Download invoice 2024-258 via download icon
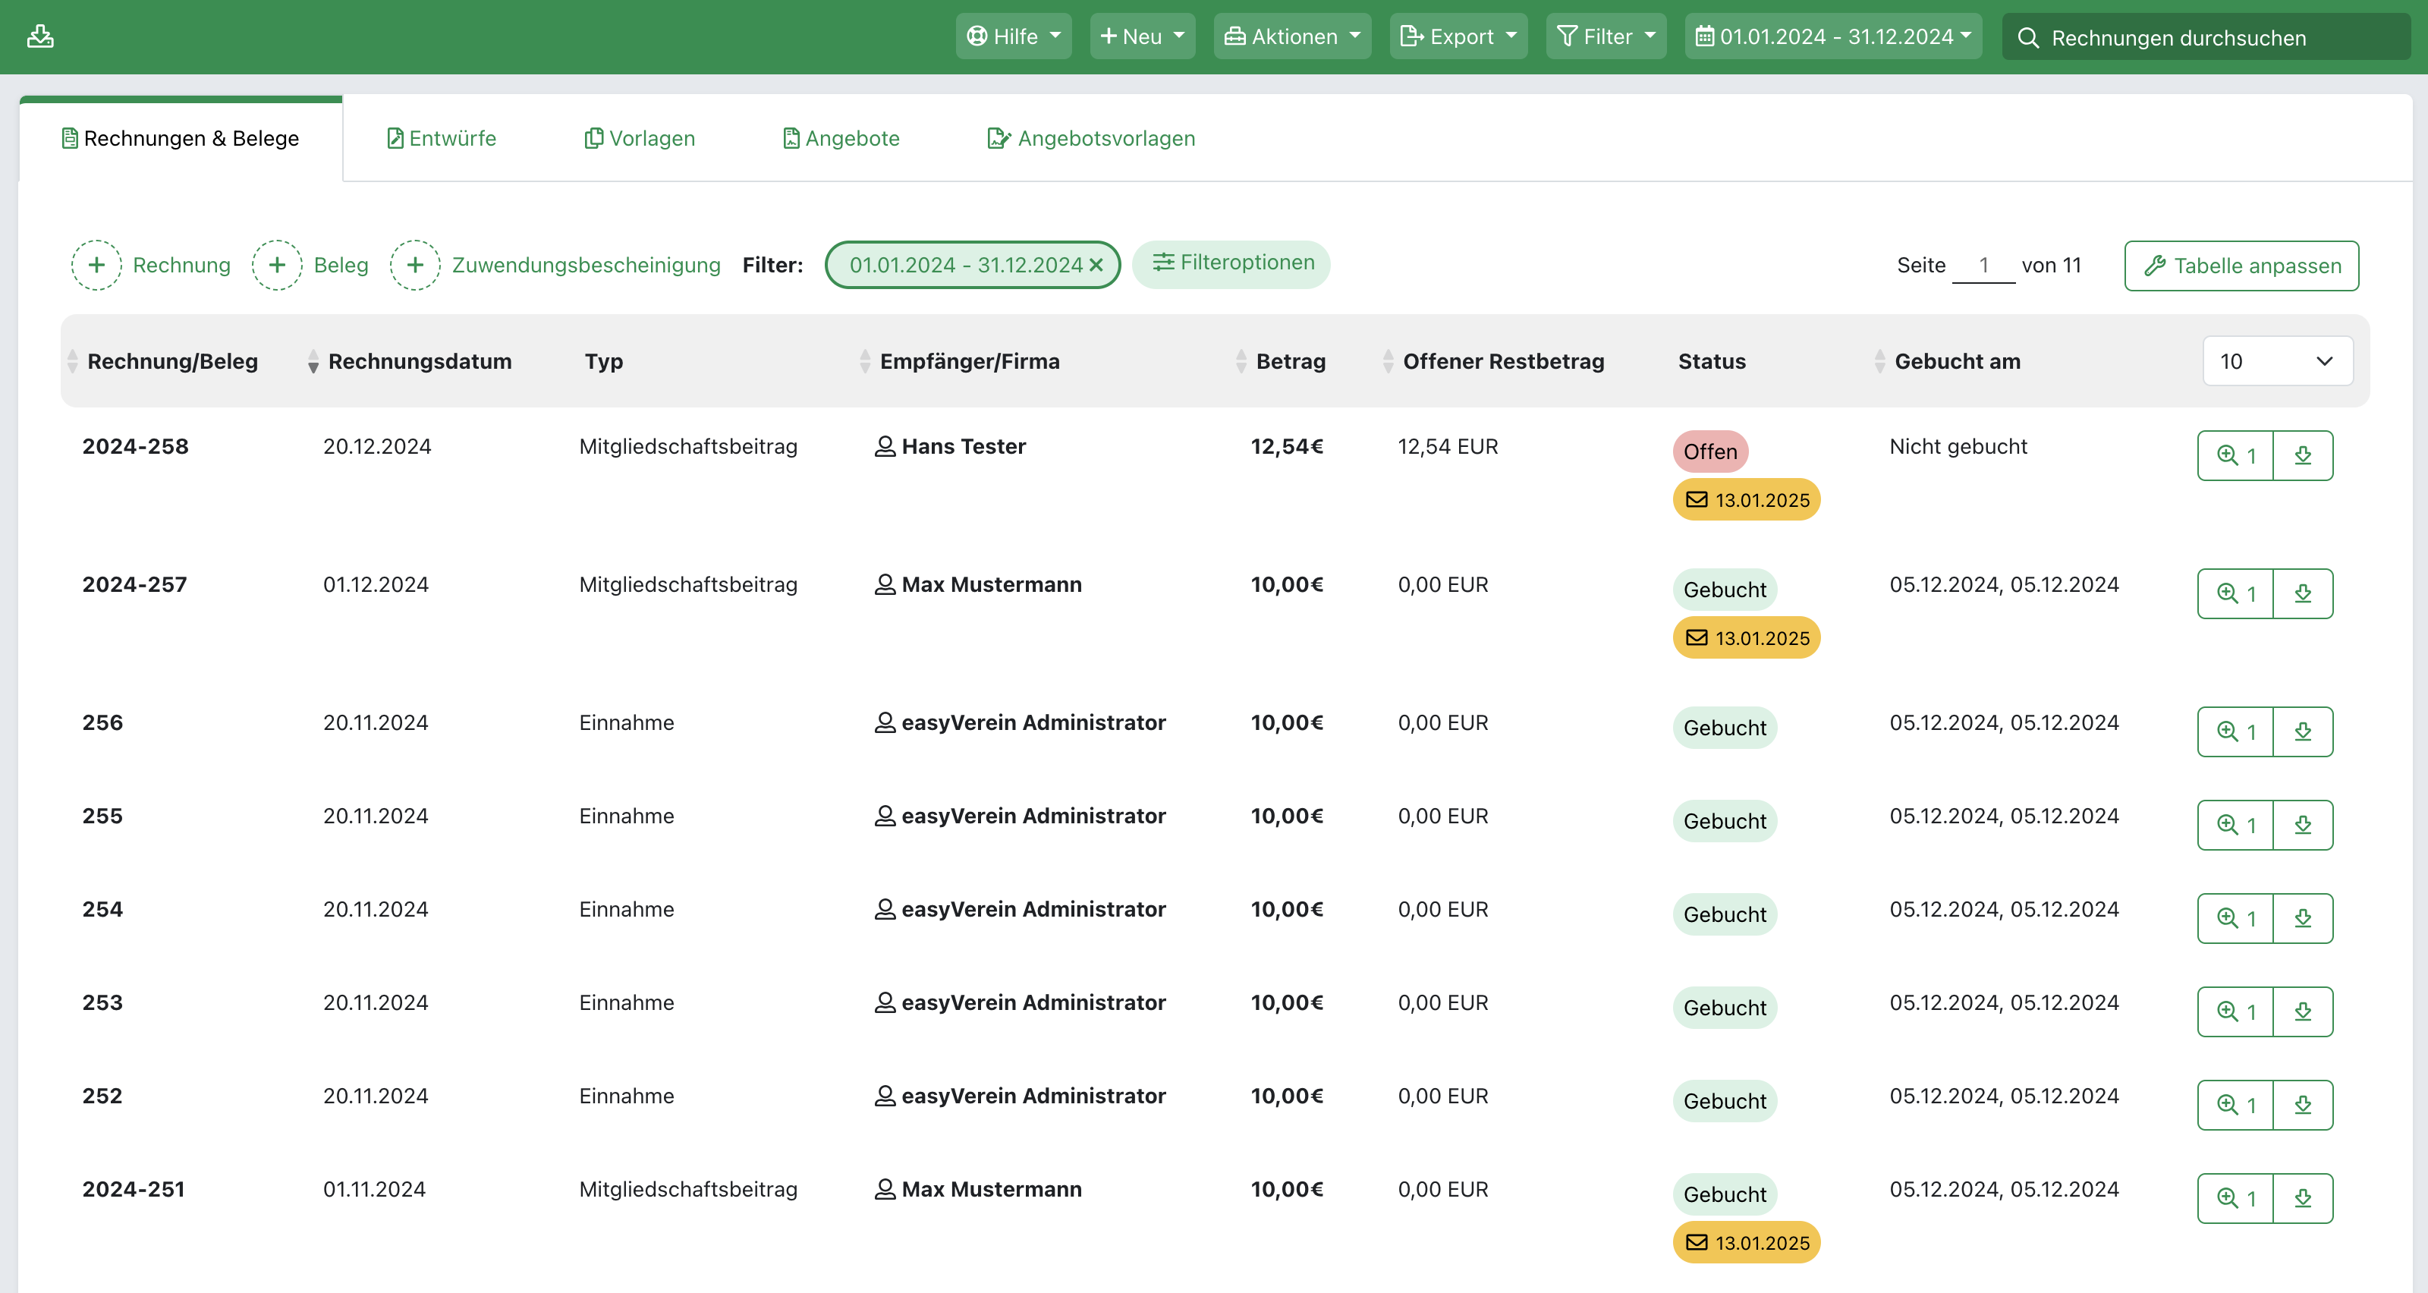Image resolution: width=2428 pixels, height=1293 pixels. tap(2302, 456)
